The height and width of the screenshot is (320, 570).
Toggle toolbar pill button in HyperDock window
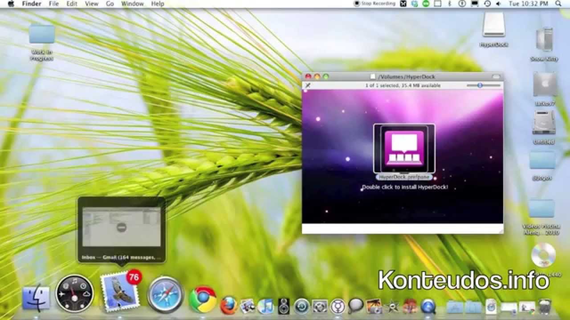[x=496, y=77]
